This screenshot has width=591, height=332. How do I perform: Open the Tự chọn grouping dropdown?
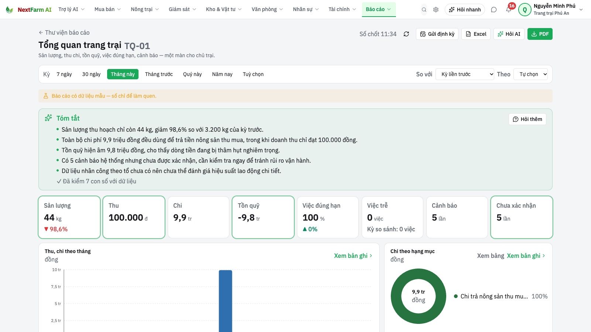[531, 74]
